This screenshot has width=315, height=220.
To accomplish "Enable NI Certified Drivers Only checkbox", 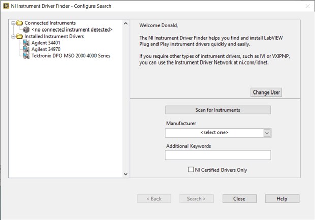I will click(191, 170).
